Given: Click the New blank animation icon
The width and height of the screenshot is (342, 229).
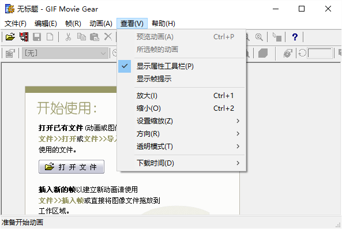Looking at the screenshot, I should (50, 37).
